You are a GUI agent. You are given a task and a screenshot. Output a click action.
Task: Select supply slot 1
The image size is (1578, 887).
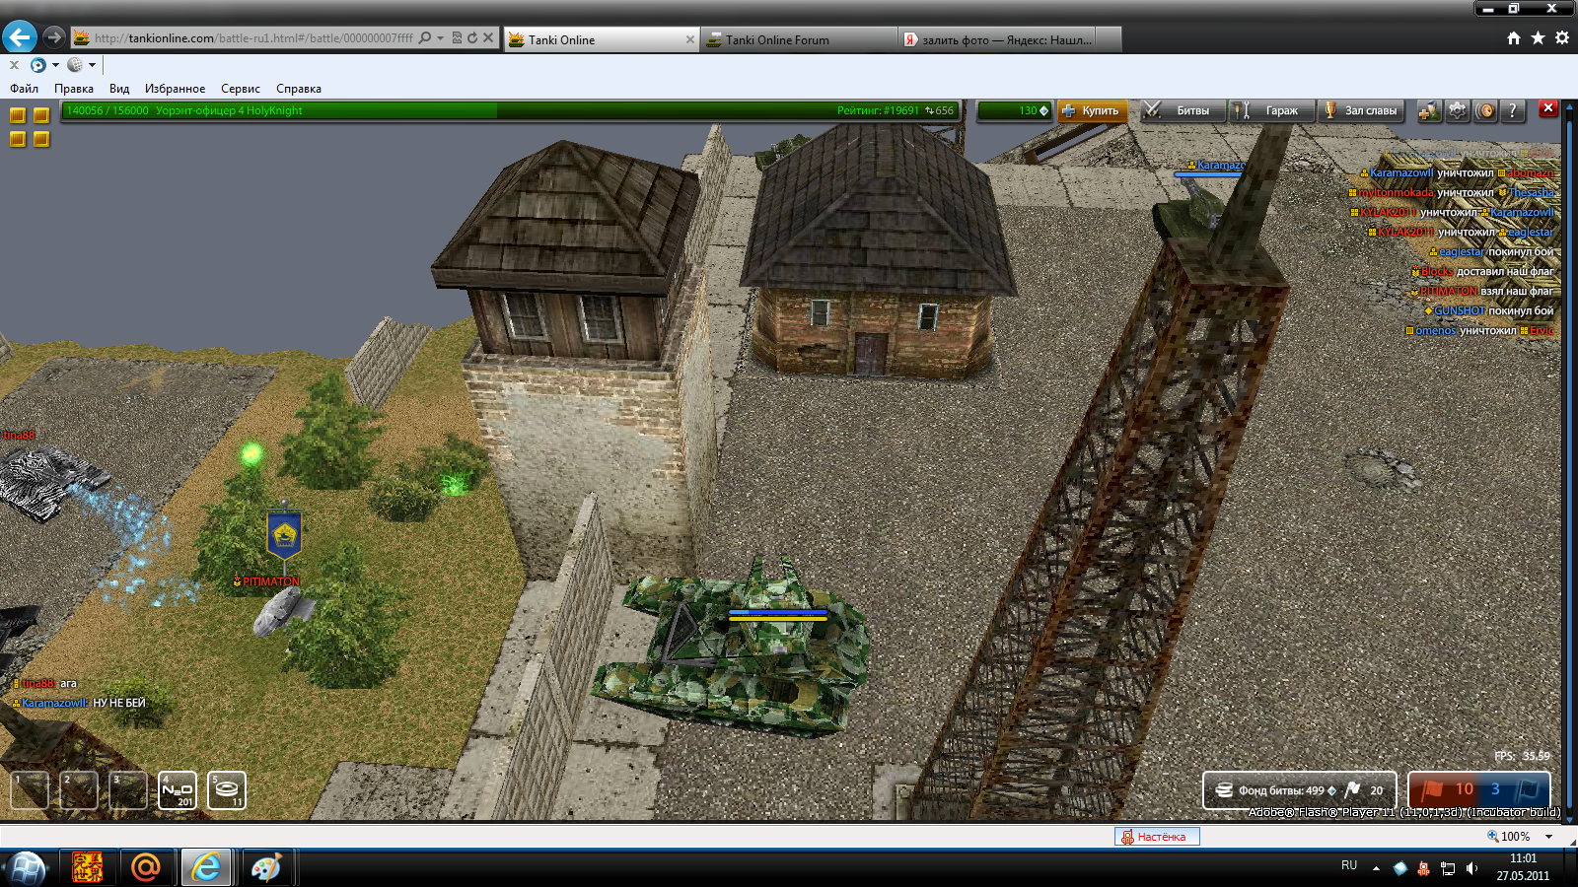pos(30,790)
